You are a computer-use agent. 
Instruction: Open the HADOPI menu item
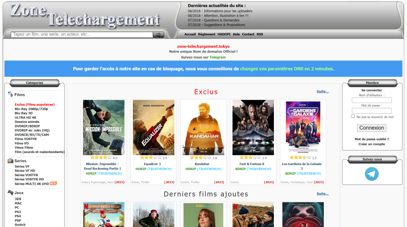tap(224, 34)
